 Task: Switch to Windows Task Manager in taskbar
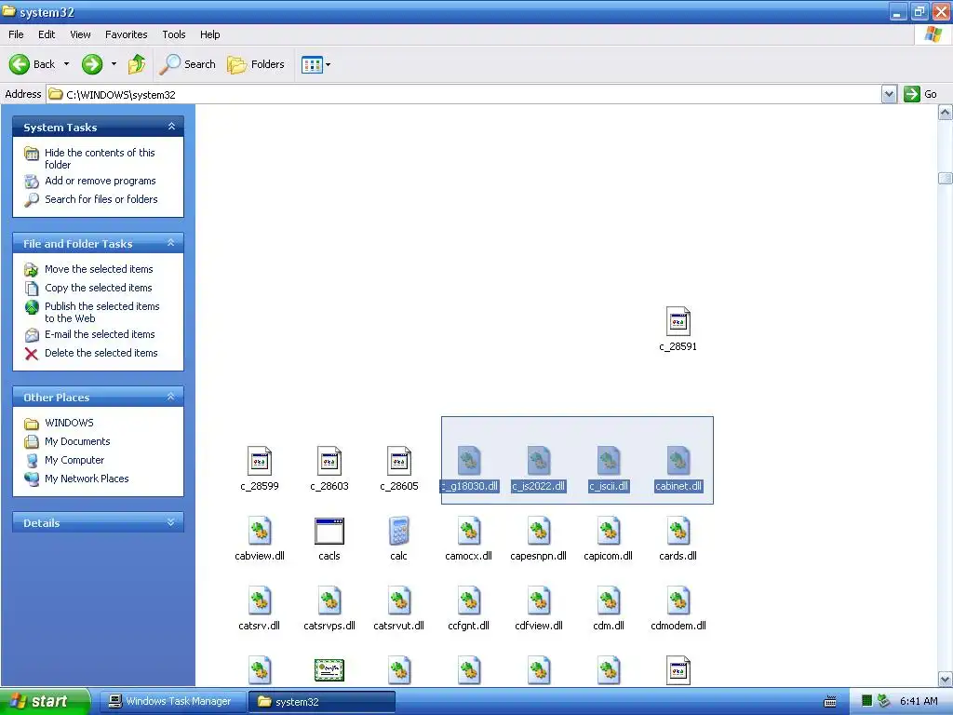(x=172, y=701)
